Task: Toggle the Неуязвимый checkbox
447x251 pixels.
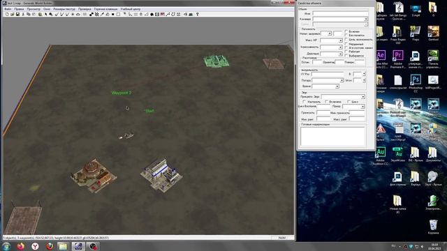Action: 346,44
